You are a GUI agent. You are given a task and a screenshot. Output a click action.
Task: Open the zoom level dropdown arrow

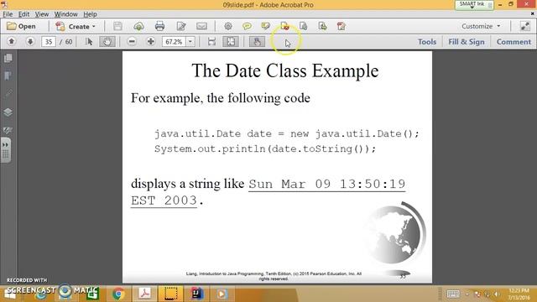(x=190, y=42)
